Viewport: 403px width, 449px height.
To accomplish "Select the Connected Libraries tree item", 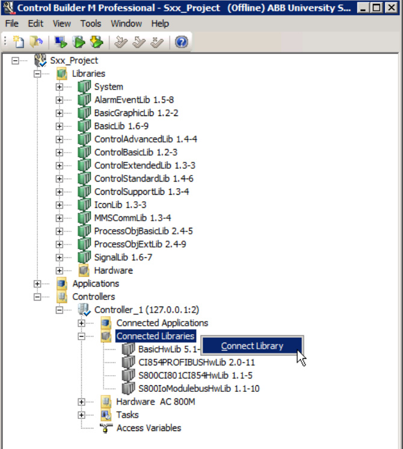I will pos(155,336).
